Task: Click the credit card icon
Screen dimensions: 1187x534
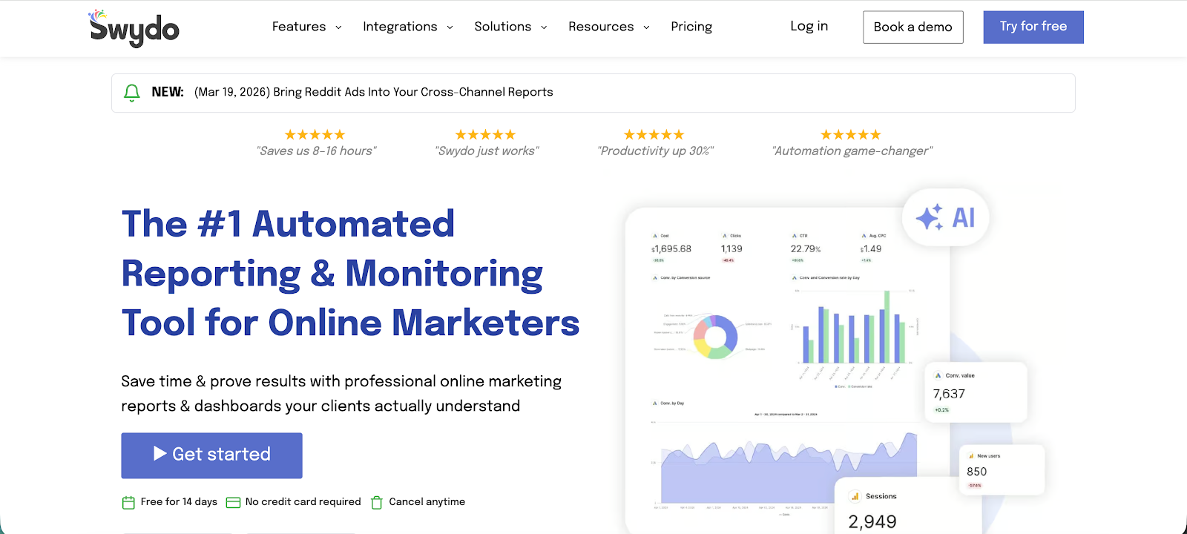Action: 233,502
